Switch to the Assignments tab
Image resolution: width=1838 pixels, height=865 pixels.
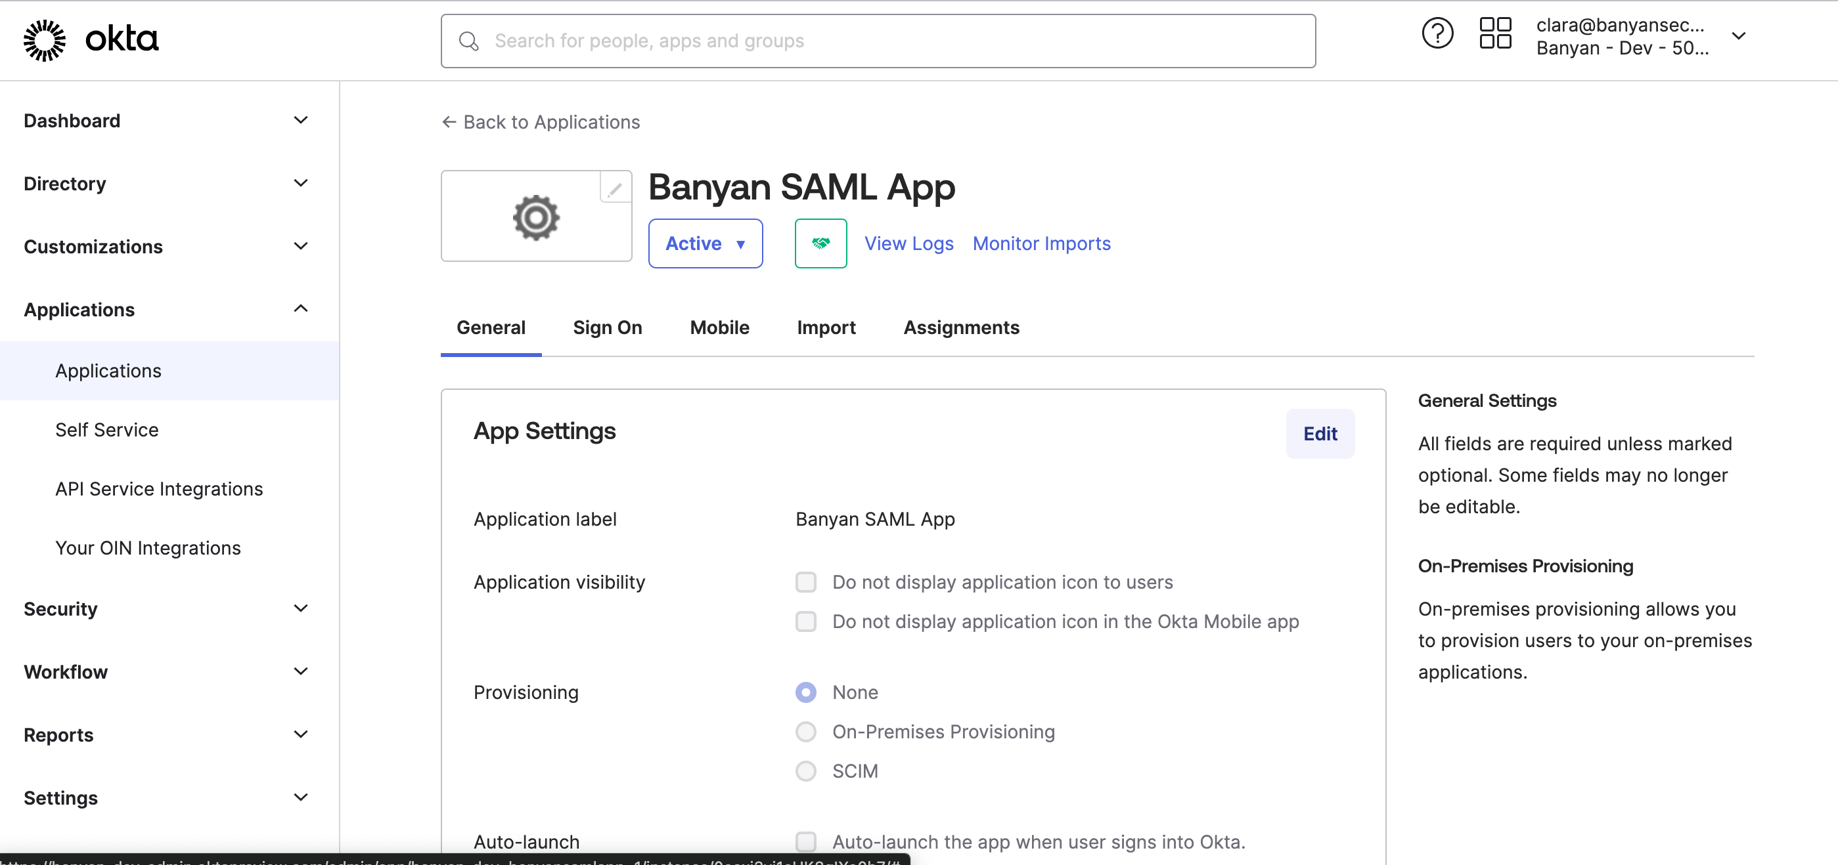click(x=961, y=327)
